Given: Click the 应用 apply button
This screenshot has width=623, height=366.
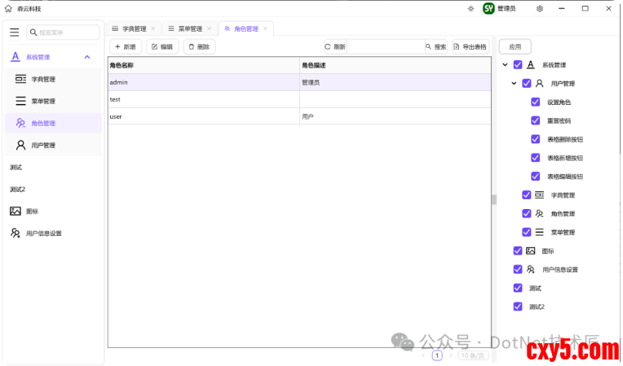Looking at the screenshot, I should [515, 47].
